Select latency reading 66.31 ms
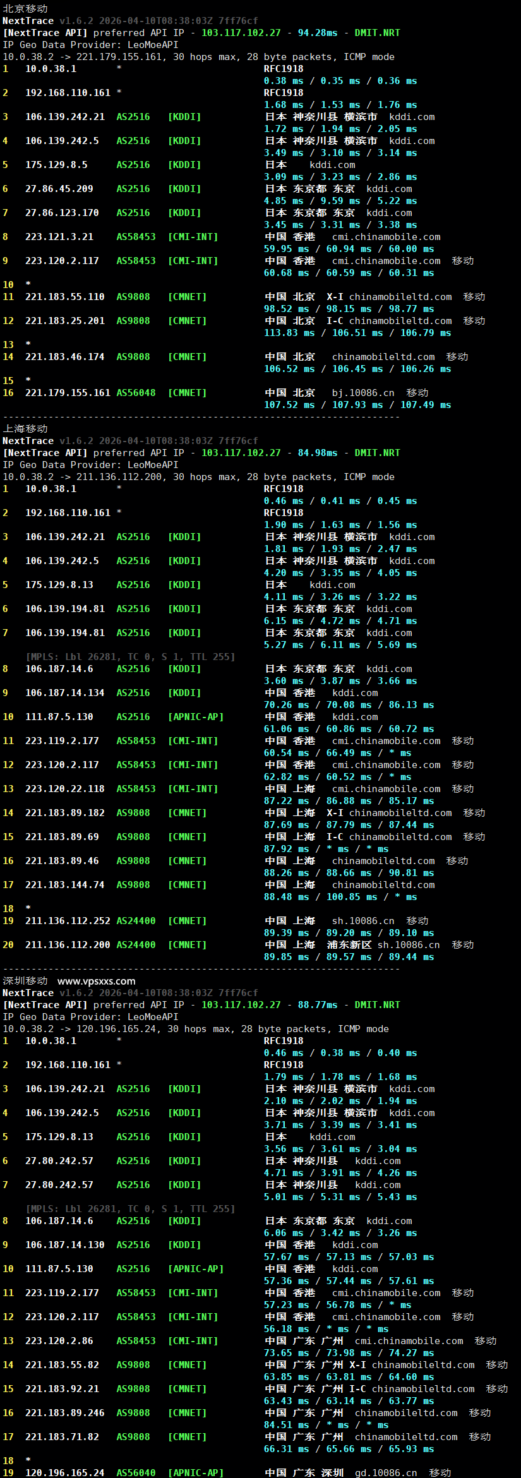 286,1449
